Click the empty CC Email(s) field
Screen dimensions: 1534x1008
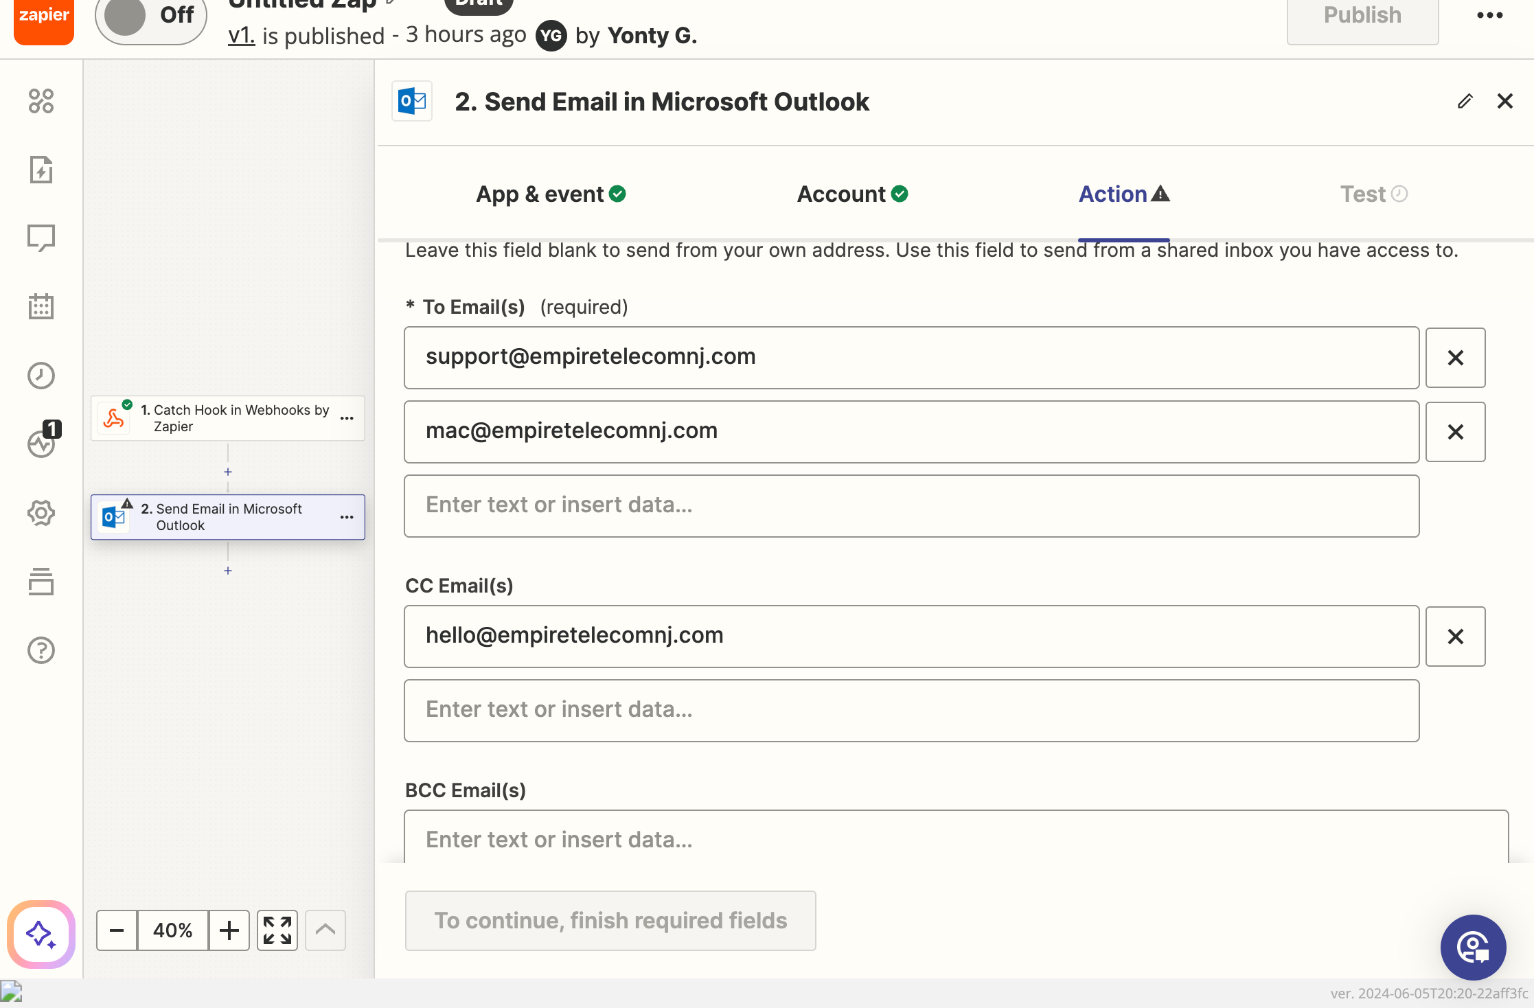pyautogui.click(x=911, y=711)
